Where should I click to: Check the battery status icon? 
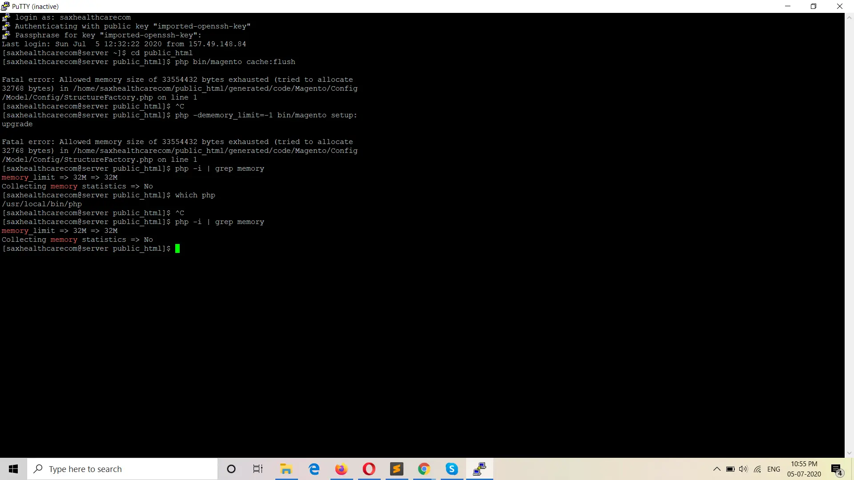(x=730, y=469)
